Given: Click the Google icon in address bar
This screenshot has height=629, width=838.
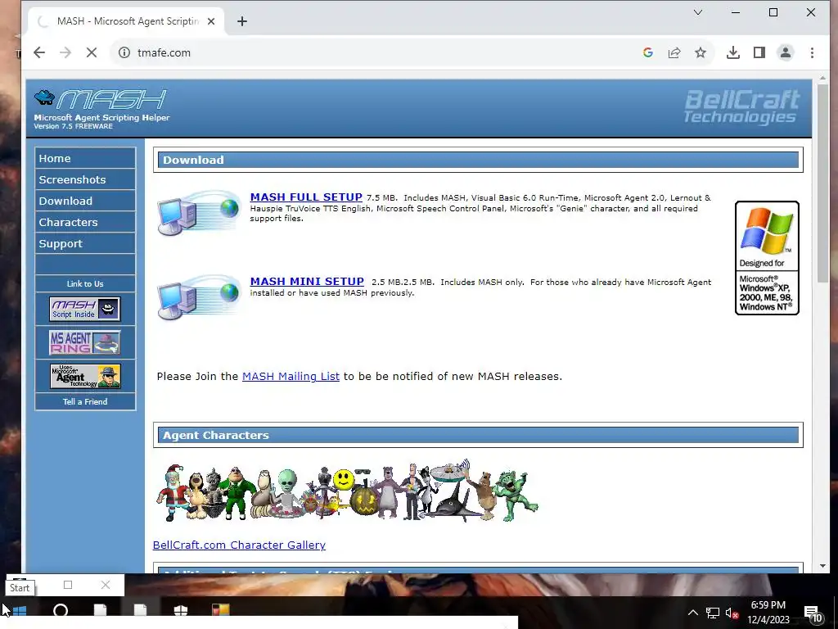Looking at the screenshot, I should (x=648, y=52).
